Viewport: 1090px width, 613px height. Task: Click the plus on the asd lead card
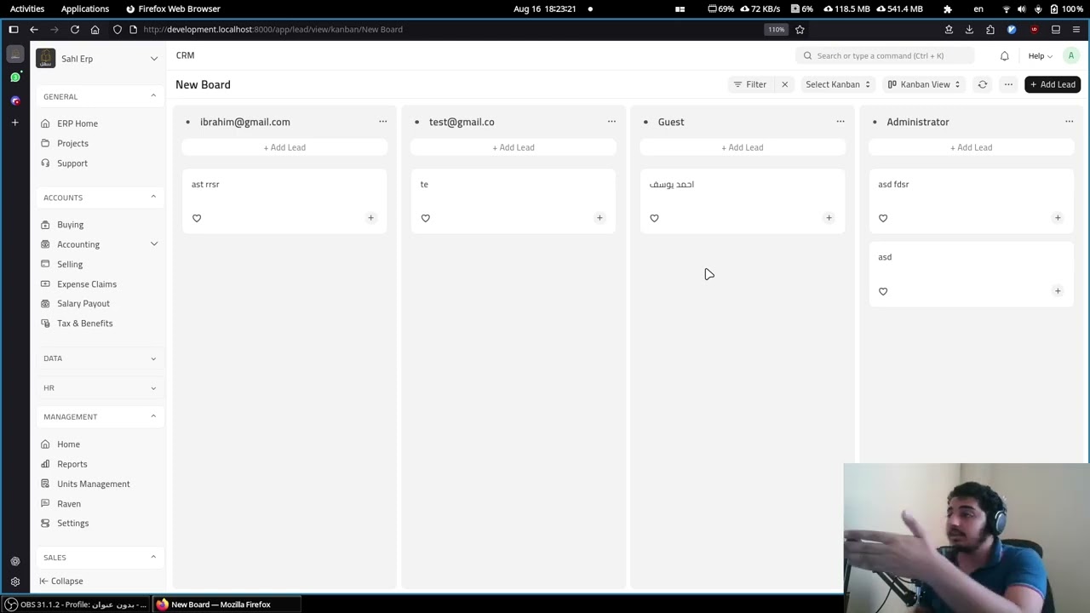(1058, 291)
